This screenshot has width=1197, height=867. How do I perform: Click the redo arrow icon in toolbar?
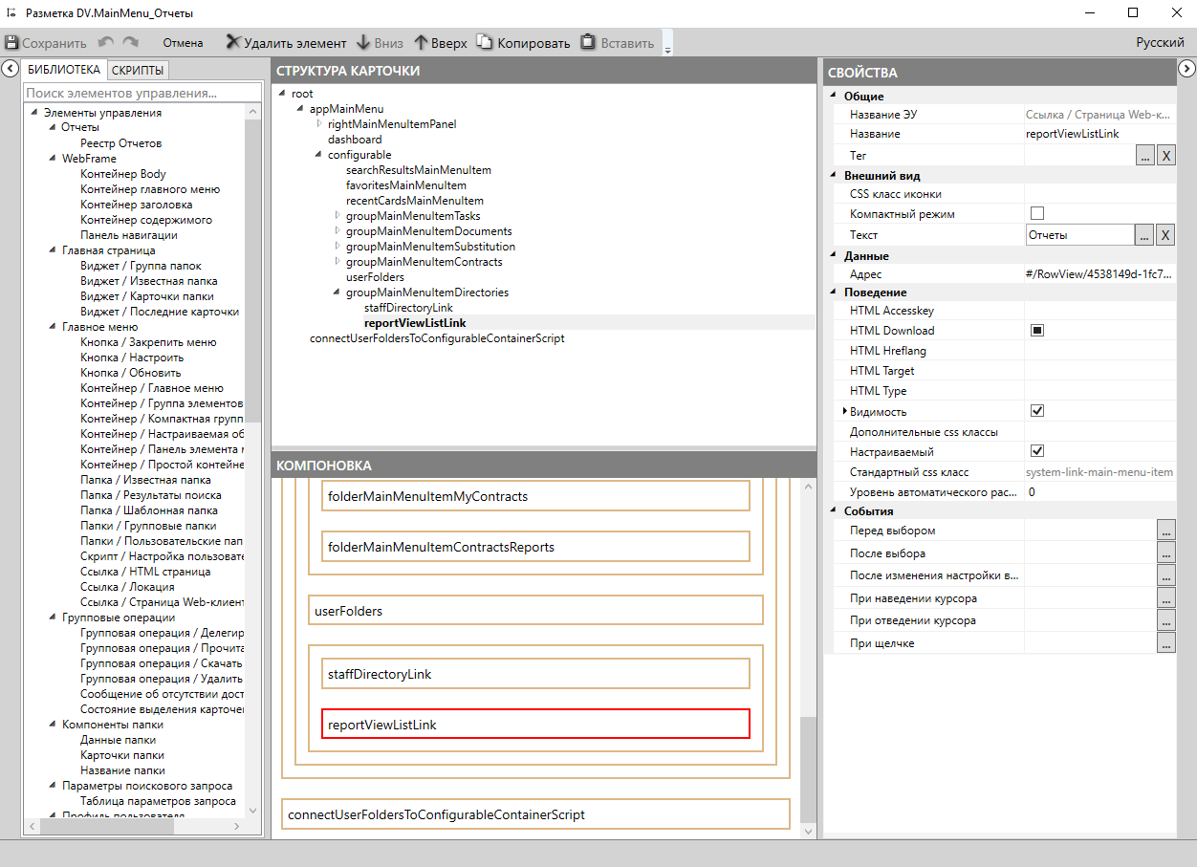pyautogui.click(x=131, y=43)
